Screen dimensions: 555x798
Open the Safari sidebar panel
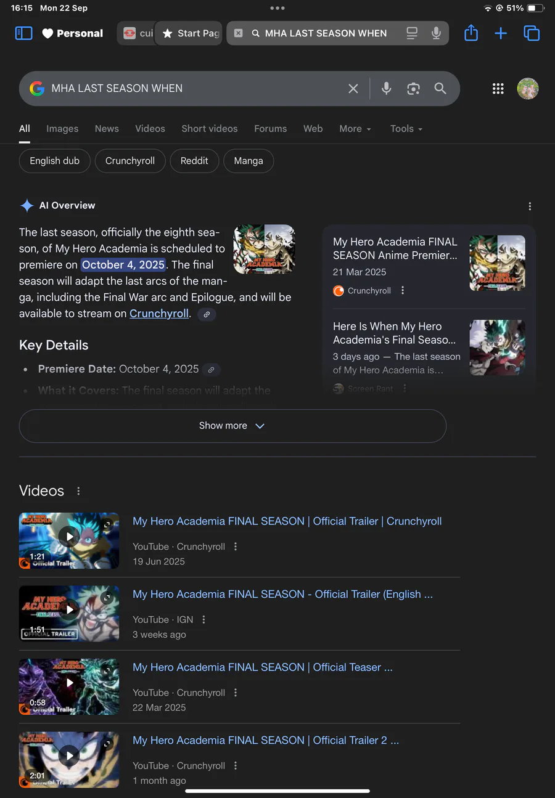23,33
